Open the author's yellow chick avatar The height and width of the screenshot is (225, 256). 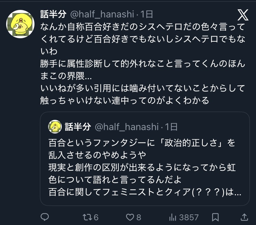(20, 24)
